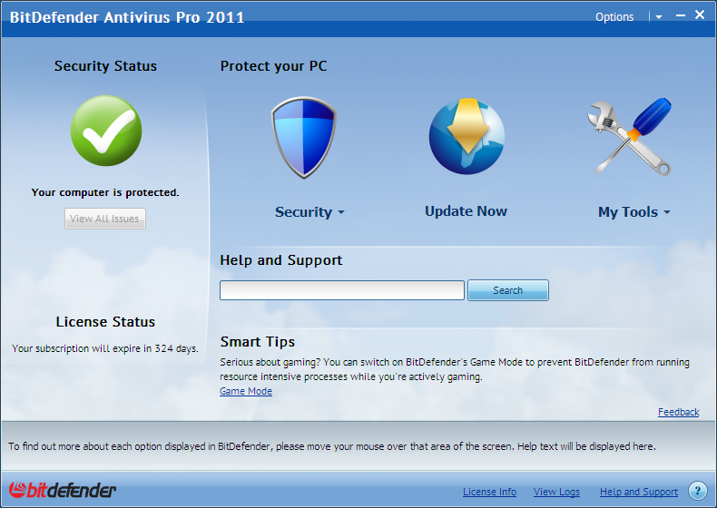Open the License Info link
Viewport: 717px width, 508px height.
click(490, 492)
